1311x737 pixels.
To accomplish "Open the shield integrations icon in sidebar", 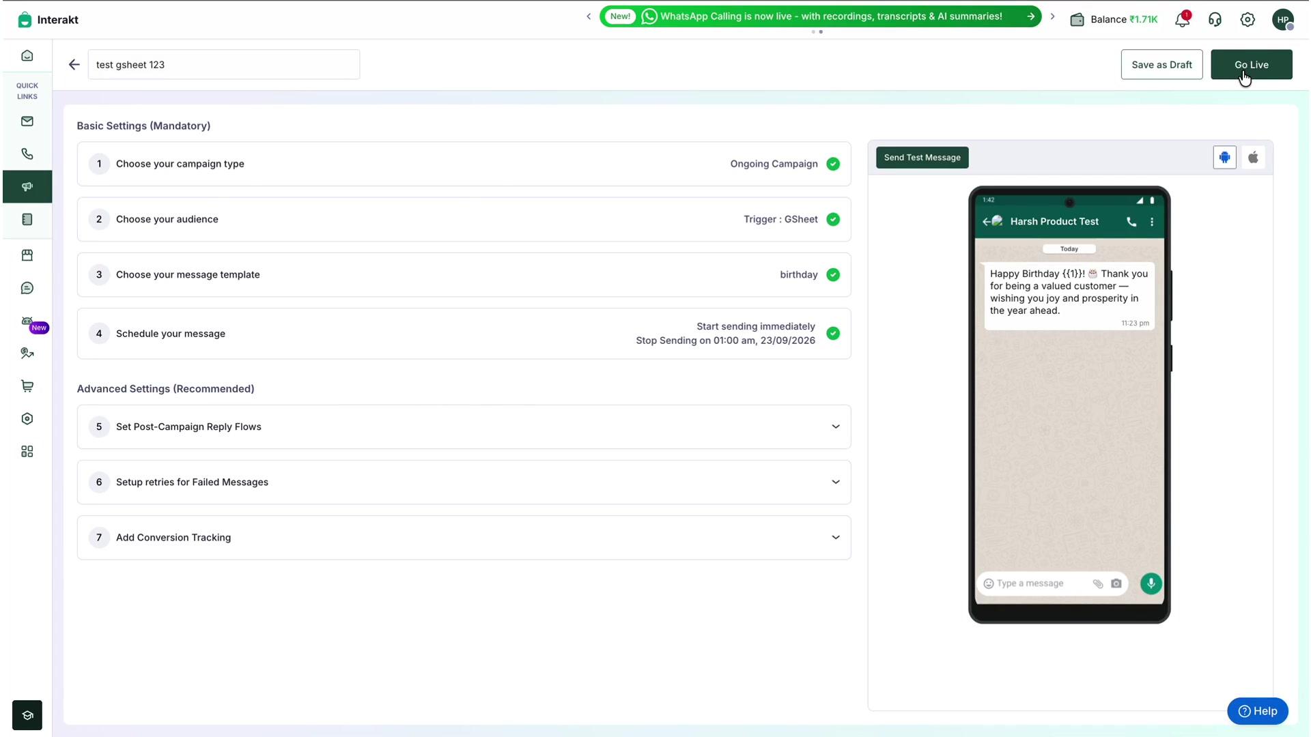I will click(x=27, y=419).
